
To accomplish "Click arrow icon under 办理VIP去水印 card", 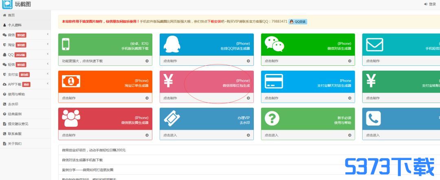I will tap(249, 135).
